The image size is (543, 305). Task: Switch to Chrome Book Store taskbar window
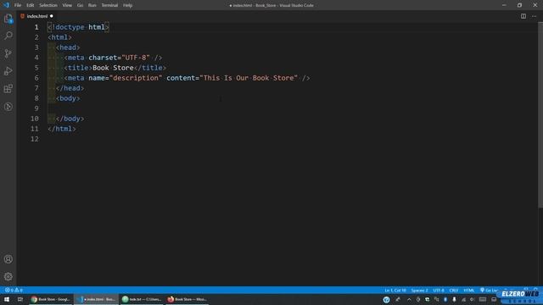coord(51,299)
